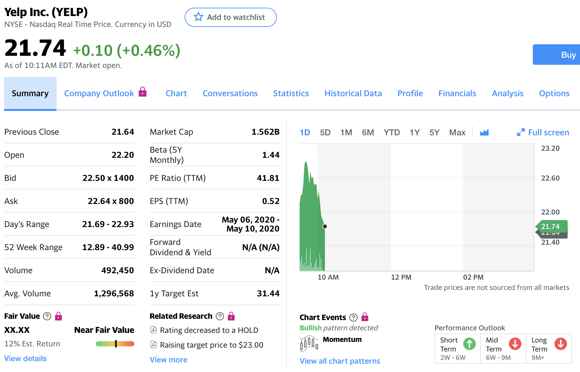Expand chart with Full screen
The width and height of the screenshot is (580, 372).
[x=543, y=132]
